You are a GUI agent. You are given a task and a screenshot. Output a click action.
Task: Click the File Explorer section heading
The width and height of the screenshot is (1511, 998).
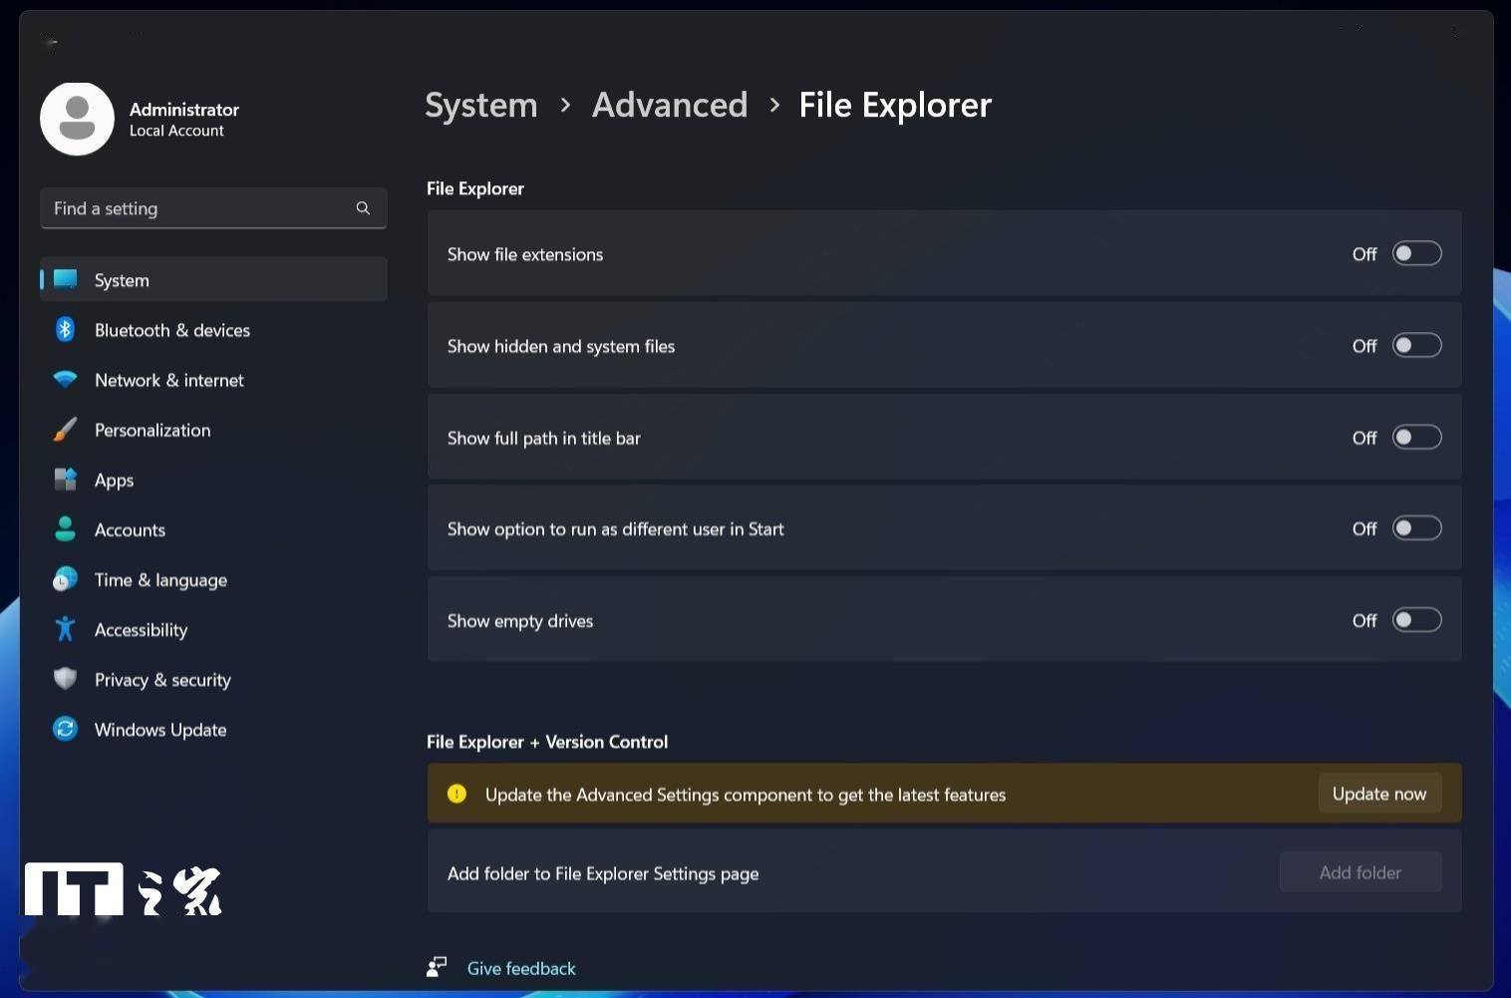coord(475,188)
